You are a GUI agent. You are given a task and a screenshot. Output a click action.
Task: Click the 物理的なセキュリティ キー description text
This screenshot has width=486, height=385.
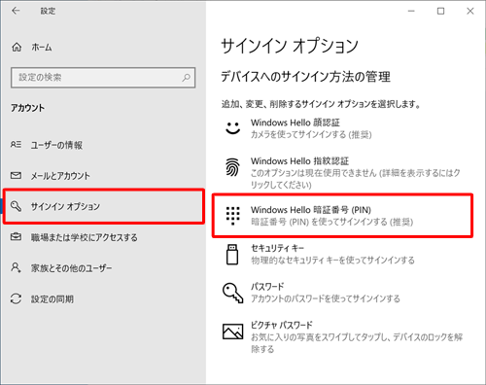click(332, 261)
